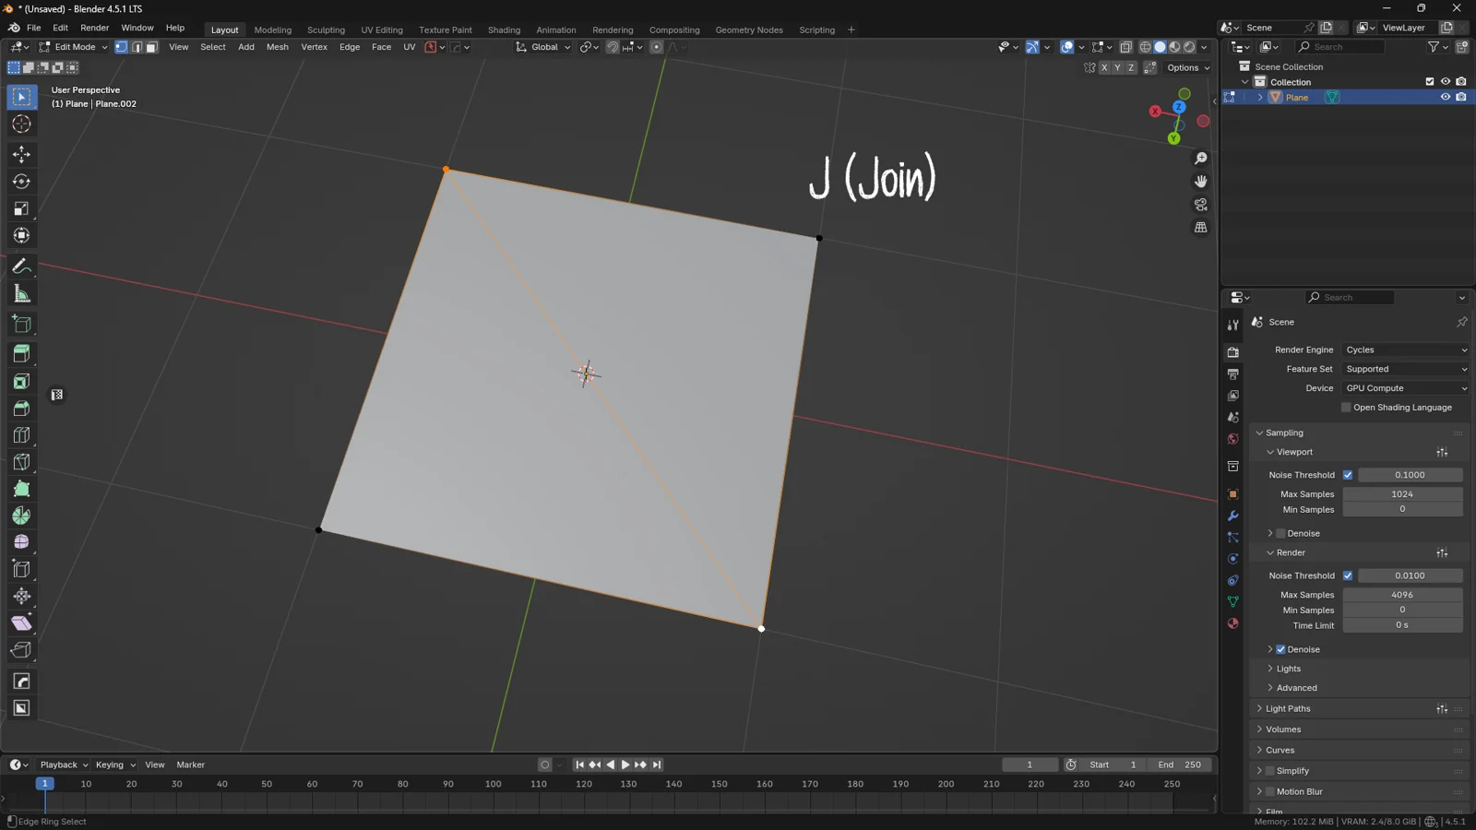Open the Render Engine dropdown
This screenshot has height=830, width=1476.
(1405, 350)
